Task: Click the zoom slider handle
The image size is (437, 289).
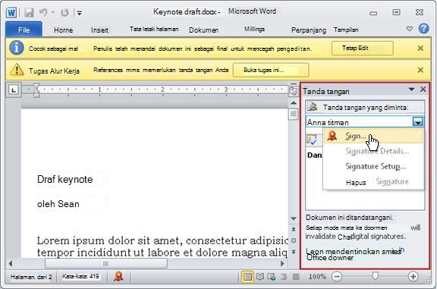Action: 376,276
